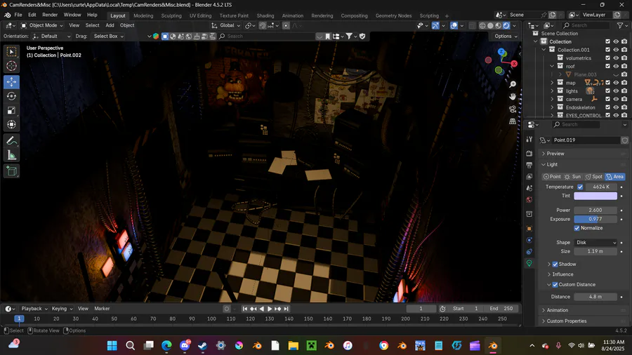Open the Tool properties tab
The width and height of the screenshot is (632, 355).
point(529,139)
